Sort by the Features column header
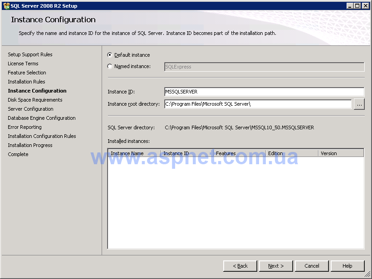 240,153
